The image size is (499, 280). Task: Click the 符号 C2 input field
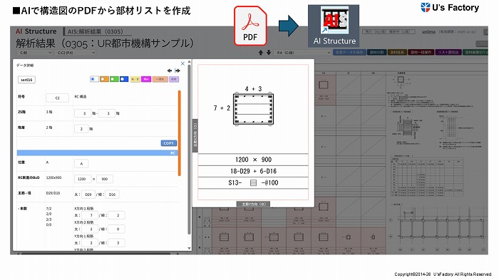tap(57, 98)
